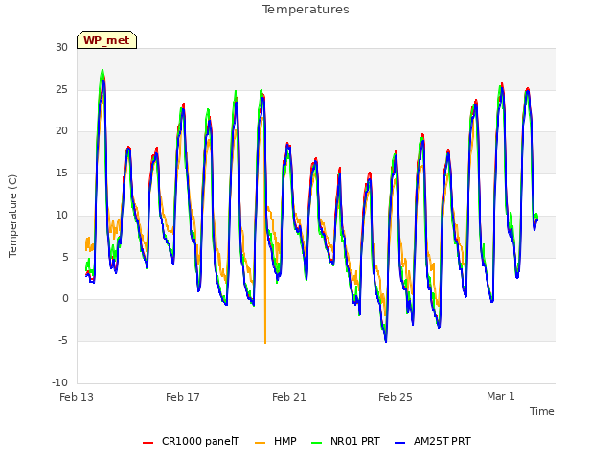Click the -10 y-axis tick label
613x460 pixels.
pyautogui.click(x=59, y=382)
